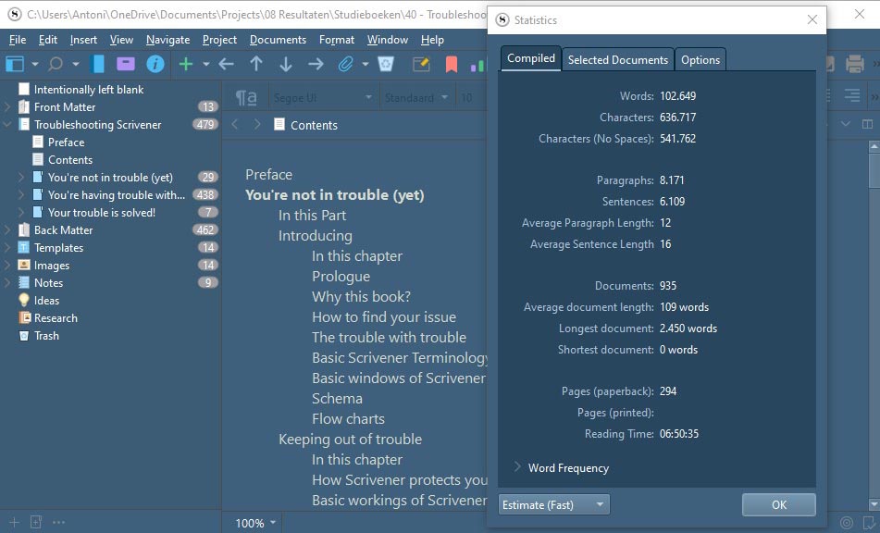Click Intentionally left blank document in binder
This screenshot has height=533, width=880.
[89, 89]
